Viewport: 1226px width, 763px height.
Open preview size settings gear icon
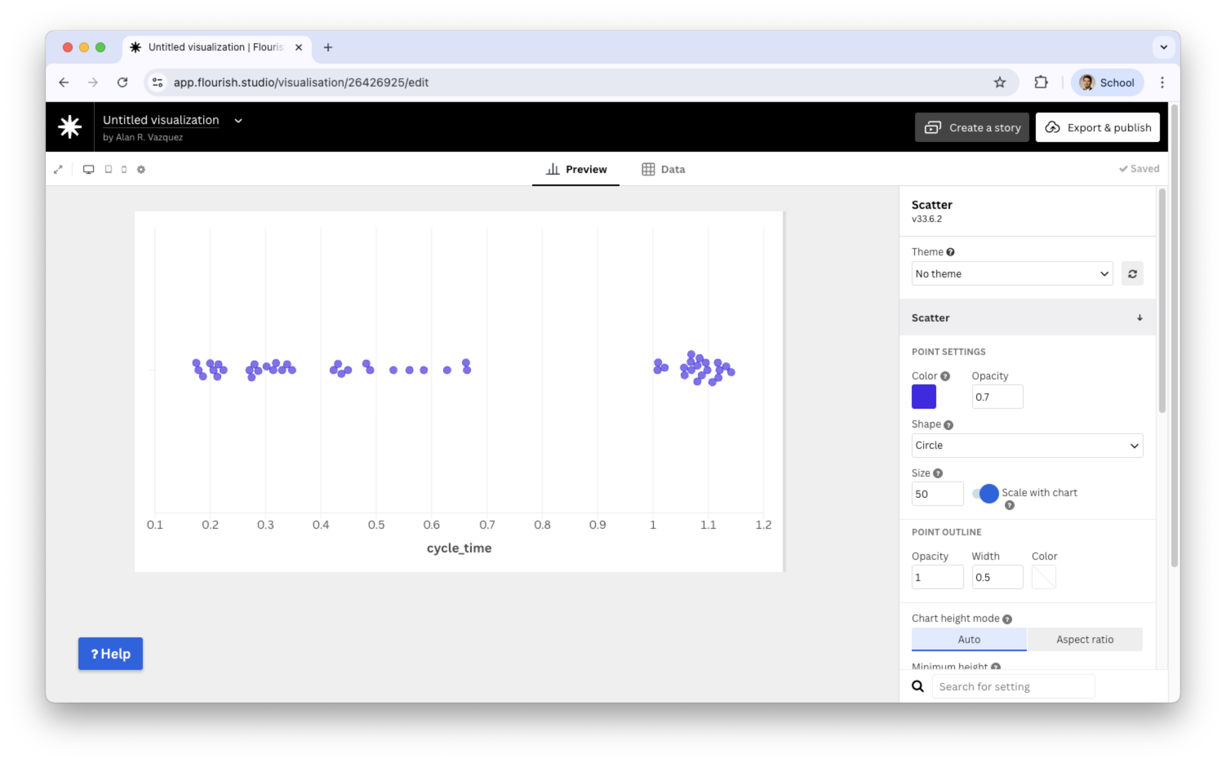coord(141,170)
